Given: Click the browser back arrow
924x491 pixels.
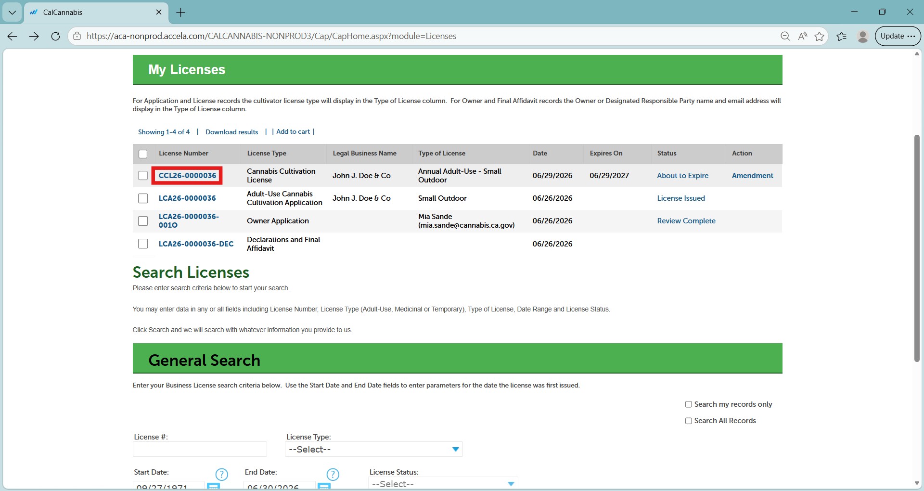Looking at the screenshot, I should pyautogui.click(x=13, y=36).
